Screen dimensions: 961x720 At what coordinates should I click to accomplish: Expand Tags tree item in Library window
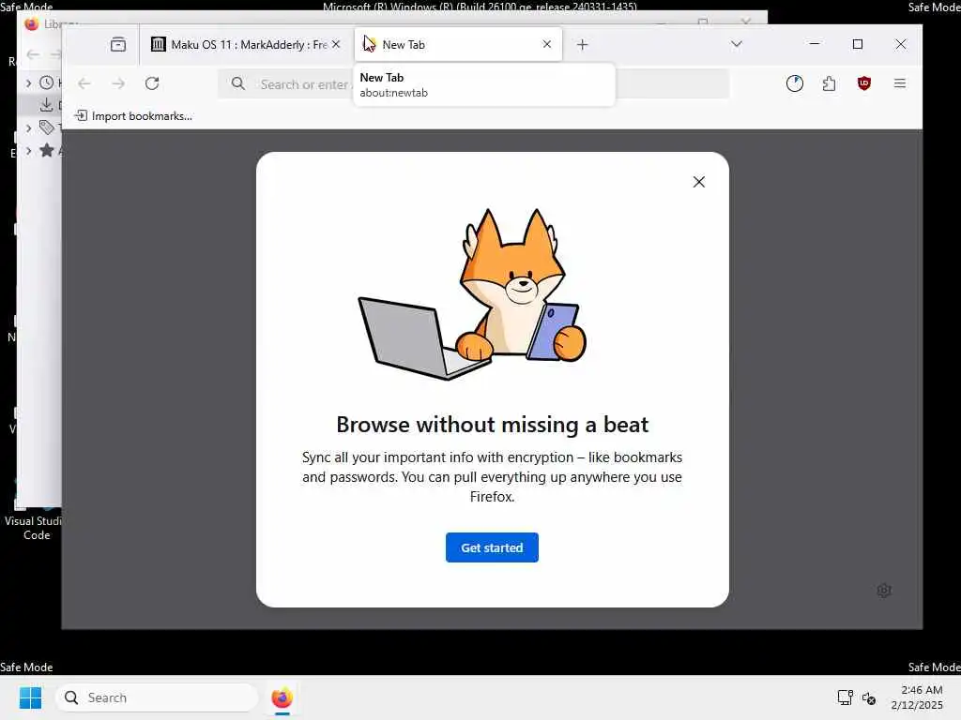click(x=28, y=127)
